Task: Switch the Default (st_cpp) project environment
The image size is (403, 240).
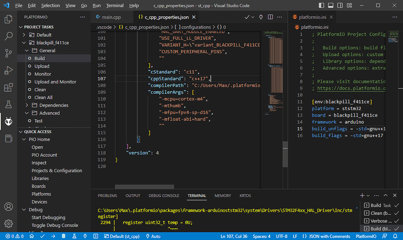Action: 122,236
